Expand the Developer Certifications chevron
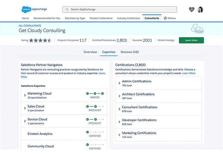 pyautogui.click(x=119, y=122)
